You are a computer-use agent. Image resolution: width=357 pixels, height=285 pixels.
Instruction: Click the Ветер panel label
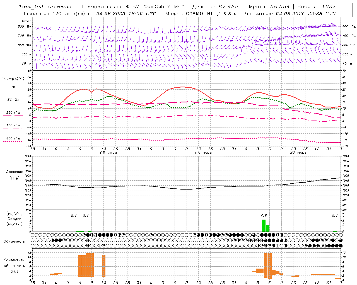click(x=26, y=21)
